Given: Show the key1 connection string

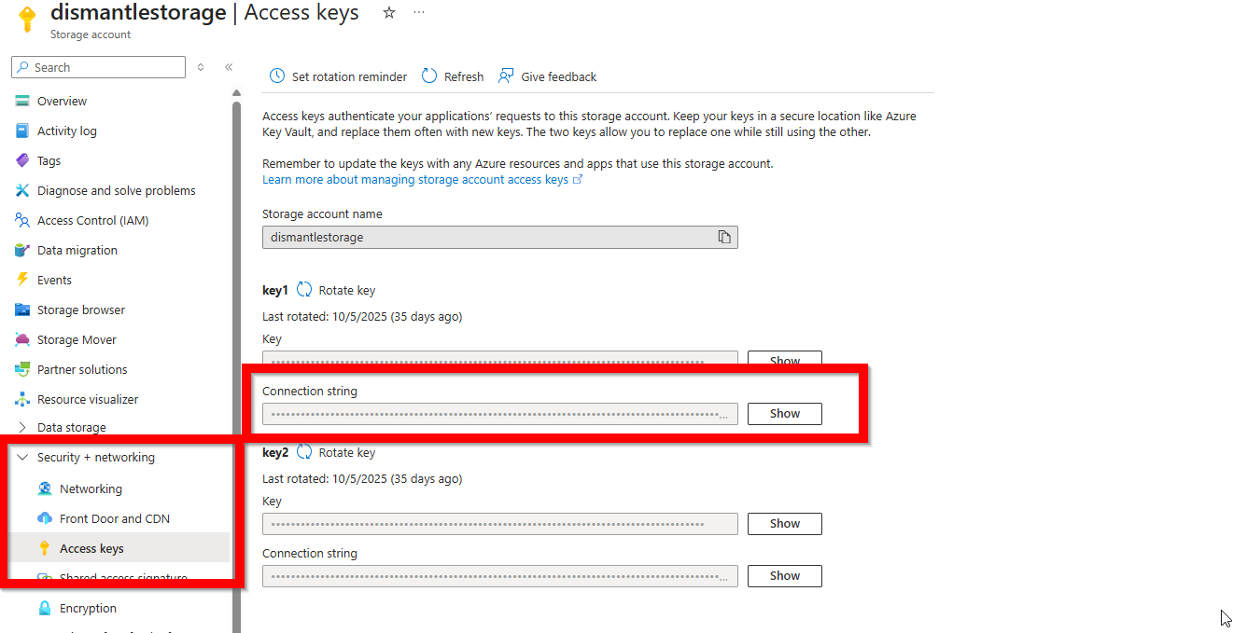Looking at the screenshot, I should (x=784, y=413).
